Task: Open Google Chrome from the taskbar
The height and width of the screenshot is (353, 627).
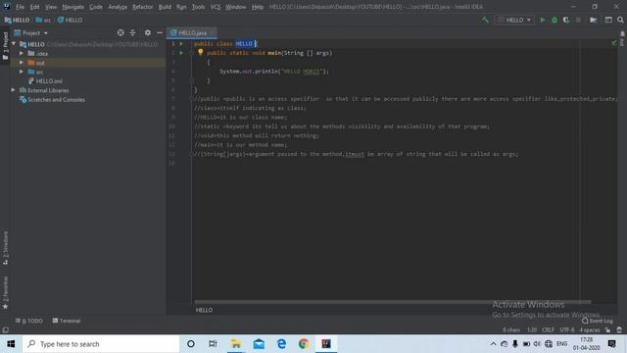Action: click(x=304, y=344)
